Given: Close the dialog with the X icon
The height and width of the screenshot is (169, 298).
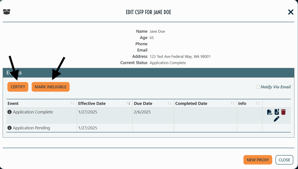Looking at the screenshot, I should [x=291, y=12].
